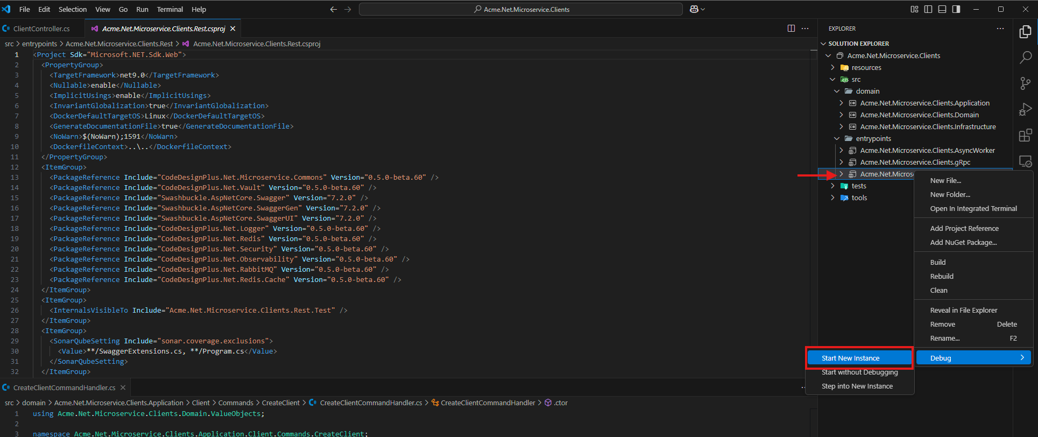Expand the tools folder
Screen dimensions: 1038x437
tap(832, 198)
